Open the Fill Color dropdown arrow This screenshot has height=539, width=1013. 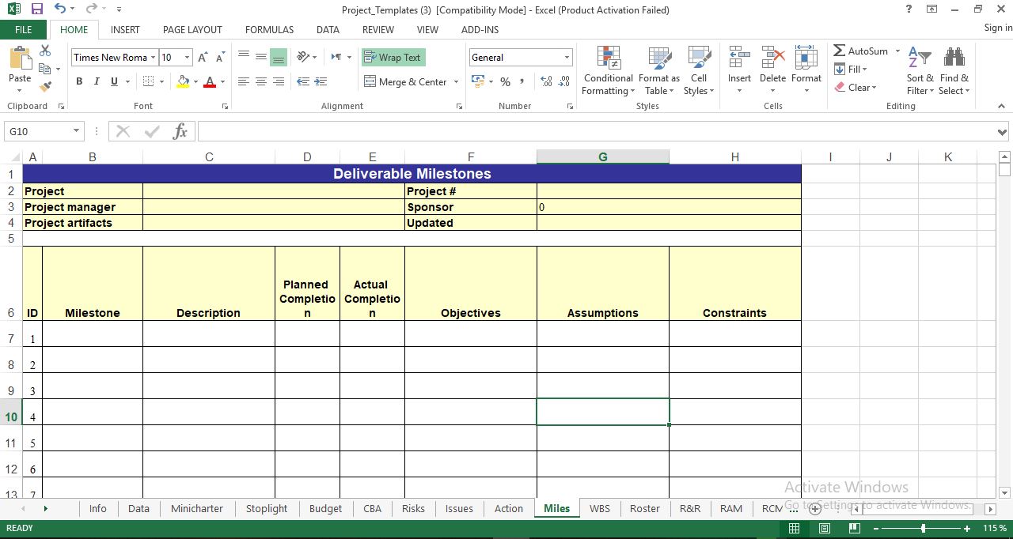click(x=195, y=81)
